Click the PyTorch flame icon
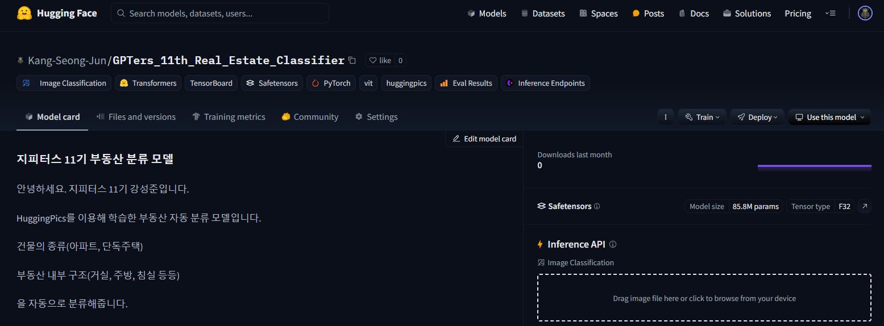Viewport: 884px width, 326px height. (316, 83)
